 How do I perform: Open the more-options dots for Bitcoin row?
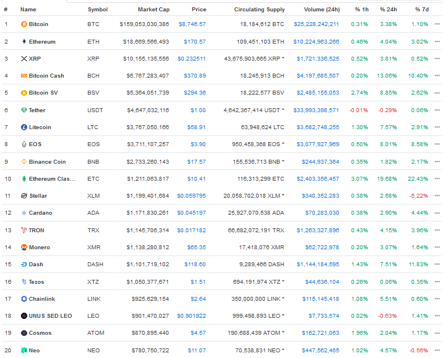[437, 24]
